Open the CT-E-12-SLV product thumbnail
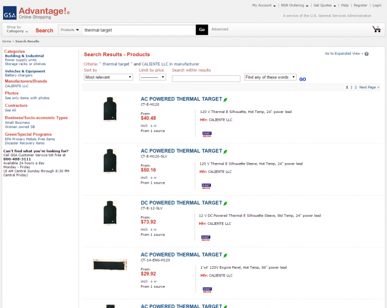387x308 pixels. [110, 213]
